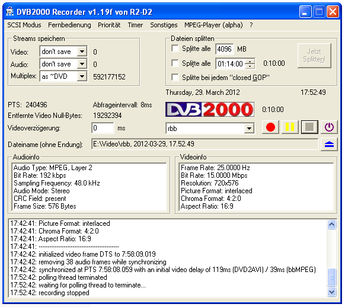345x307 pixels.
Task: Click 'Sampling Frequency: 48.0 kHz' text
Action: [x=57, y=183]
